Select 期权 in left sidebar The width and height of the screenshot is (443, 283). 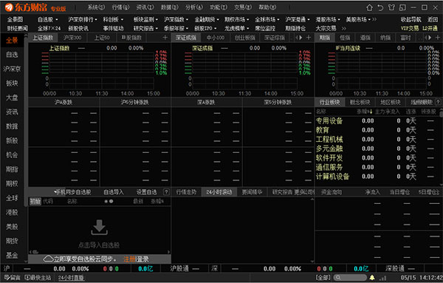[12, 184]
